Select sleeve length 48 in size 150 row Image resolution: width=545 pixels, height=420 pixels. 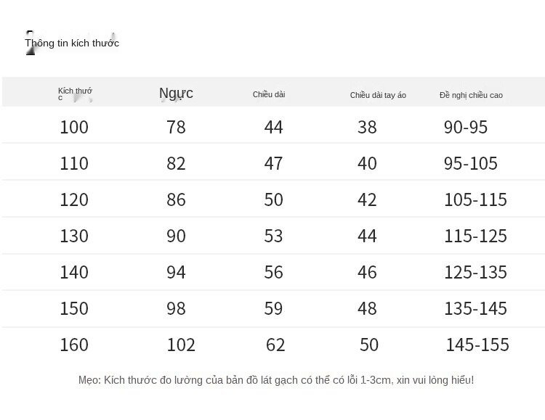coord(368,309)
